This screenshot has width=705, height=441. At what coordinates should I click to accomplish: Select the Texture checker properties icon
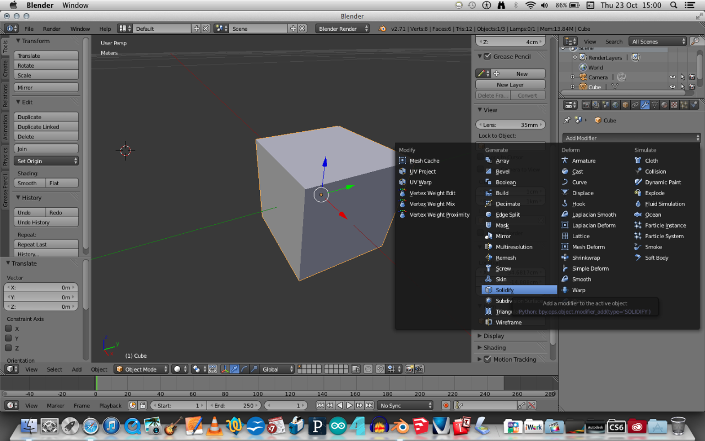[x=675, y=104]
